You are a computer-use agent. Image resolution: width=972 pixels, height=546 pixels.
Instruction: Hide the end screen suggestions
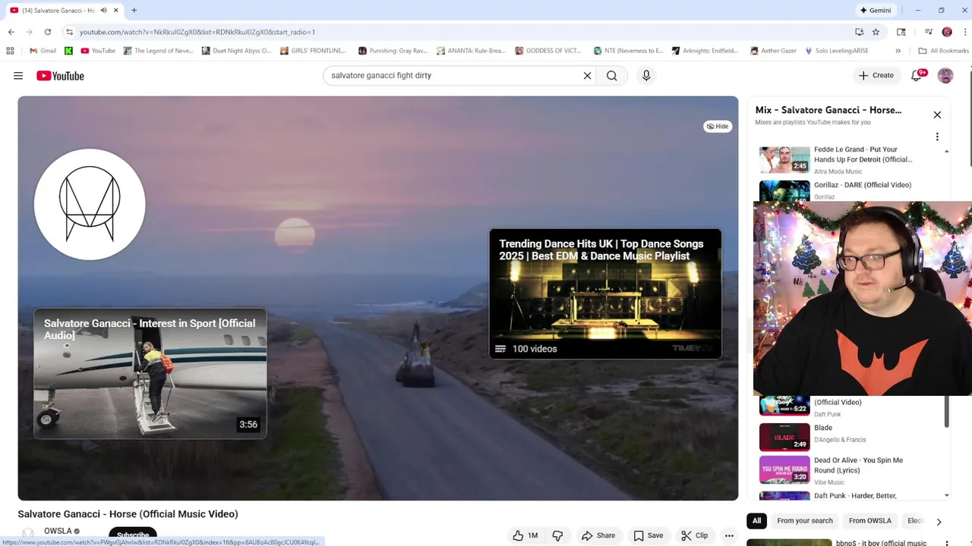pos(718,127)
